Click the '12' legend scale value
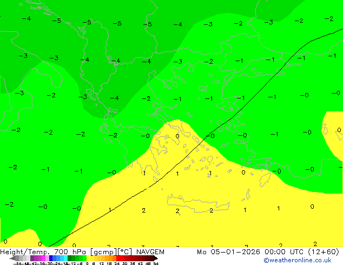The width and height of the screenshot is (343, 265). coord(102,263)
